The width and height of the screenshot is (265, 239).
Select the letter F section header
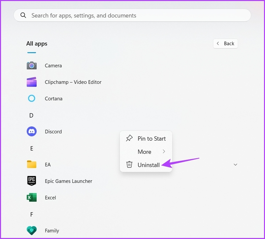[x=31, y=215]
